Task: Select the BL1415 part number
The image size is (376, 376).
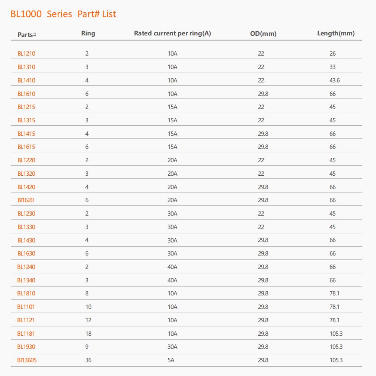Action: [26, 134]
